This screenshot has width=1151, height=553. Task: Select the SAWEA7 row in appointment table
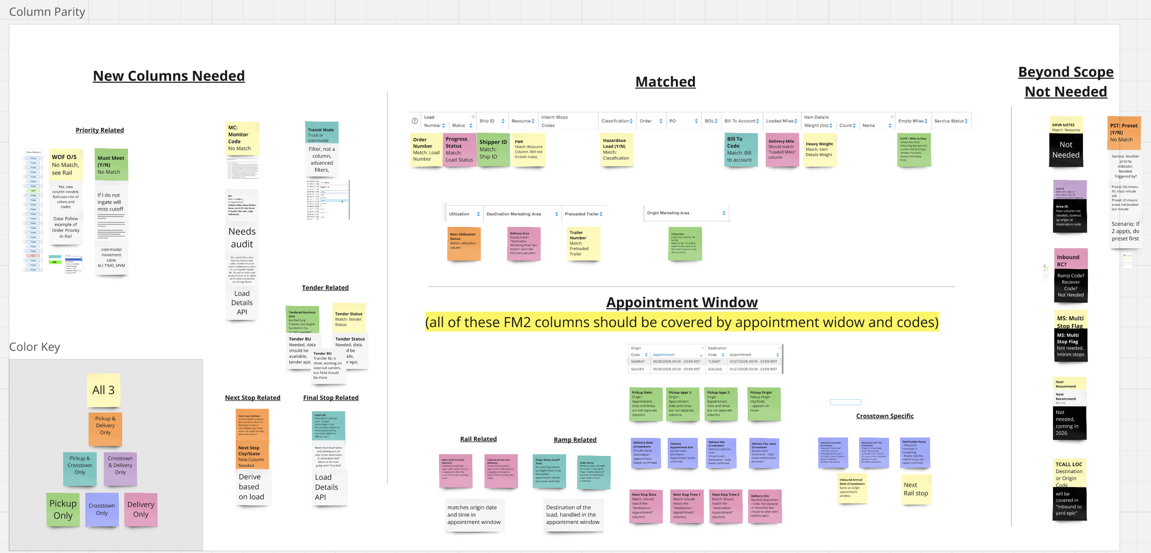[638, 362]
